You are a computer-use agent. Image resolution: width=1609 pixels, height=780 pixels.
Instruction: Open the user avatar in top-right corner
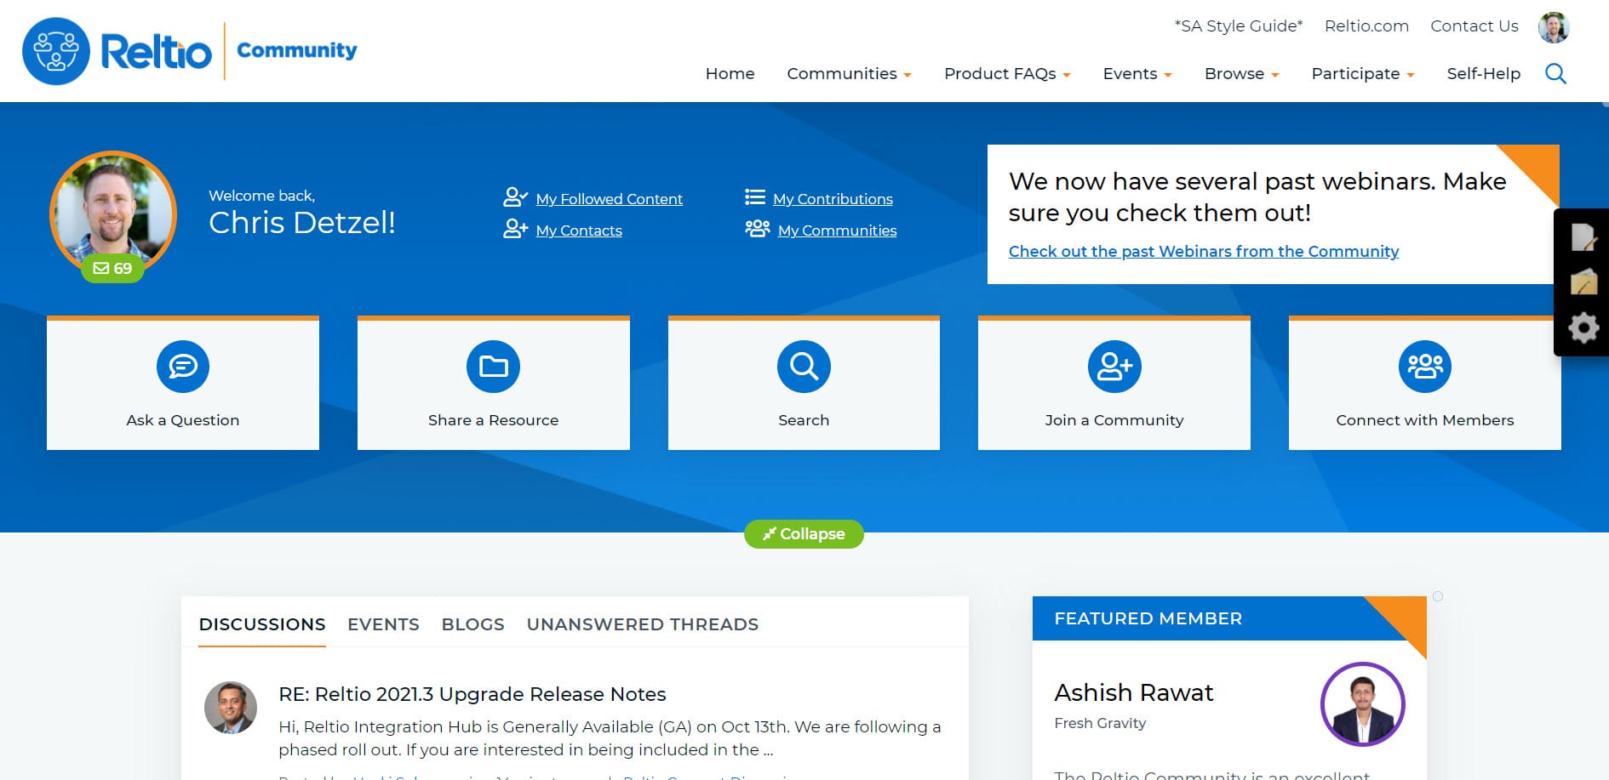pyautogui.click(x=1553, y=27)
